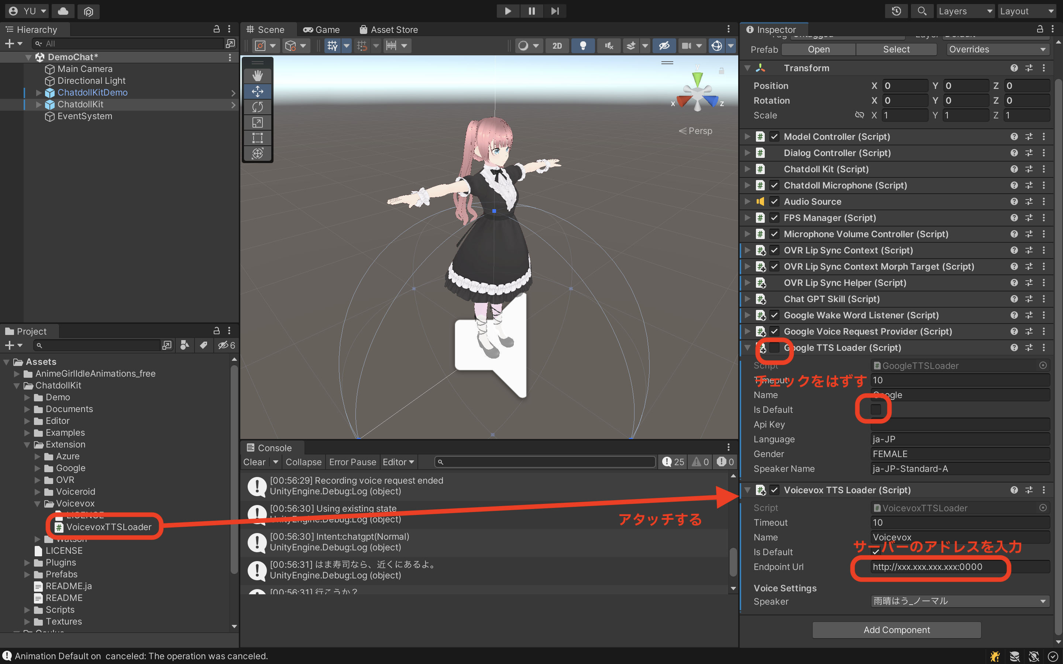The image size is (1063, 664).
Task: Toggle 2D scene view mode
Action: [557, 46]
